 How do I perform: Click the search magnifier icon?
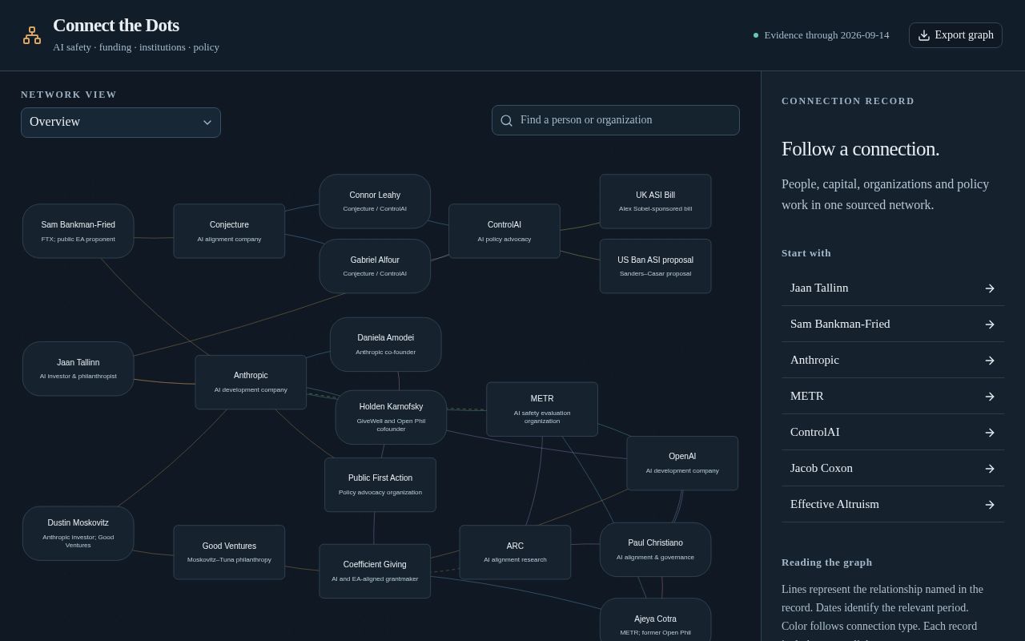tap(506, 120)
